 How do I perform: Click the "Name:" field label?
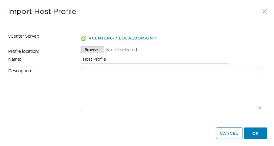click(15, 59)
